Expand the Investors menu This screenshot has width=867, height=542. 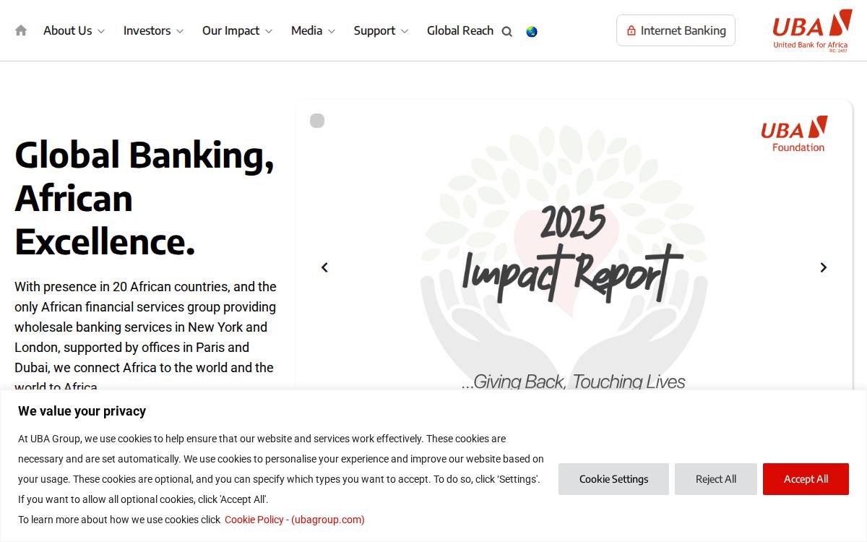[x=153, y=30]
